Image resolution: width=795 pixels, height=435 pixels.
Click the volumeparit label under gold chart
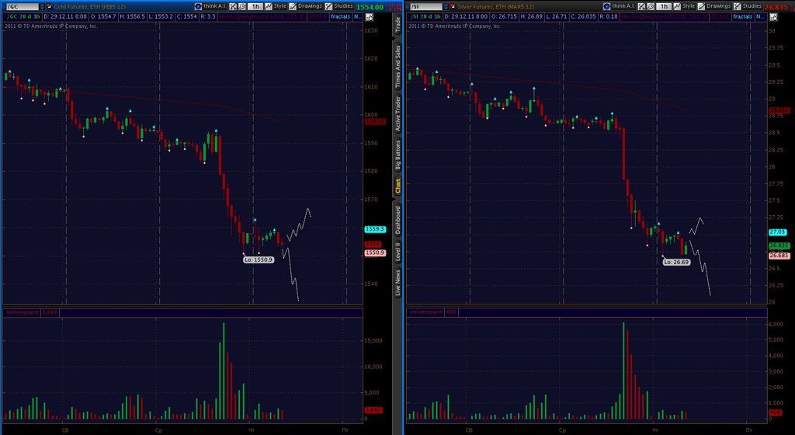pyautogui.click(x=22, y=312)
